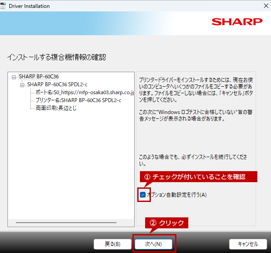271x253 pixels.
Task: Collapse the SHARP BP-60C36 SPDL2-c node
Action: pos(22,85)
